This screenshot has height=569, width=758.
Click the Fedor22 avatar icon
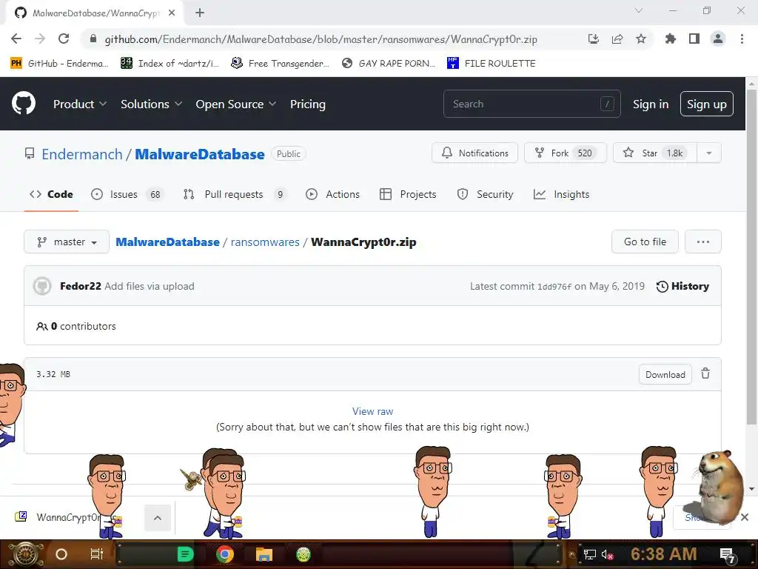tap(42, 286)
